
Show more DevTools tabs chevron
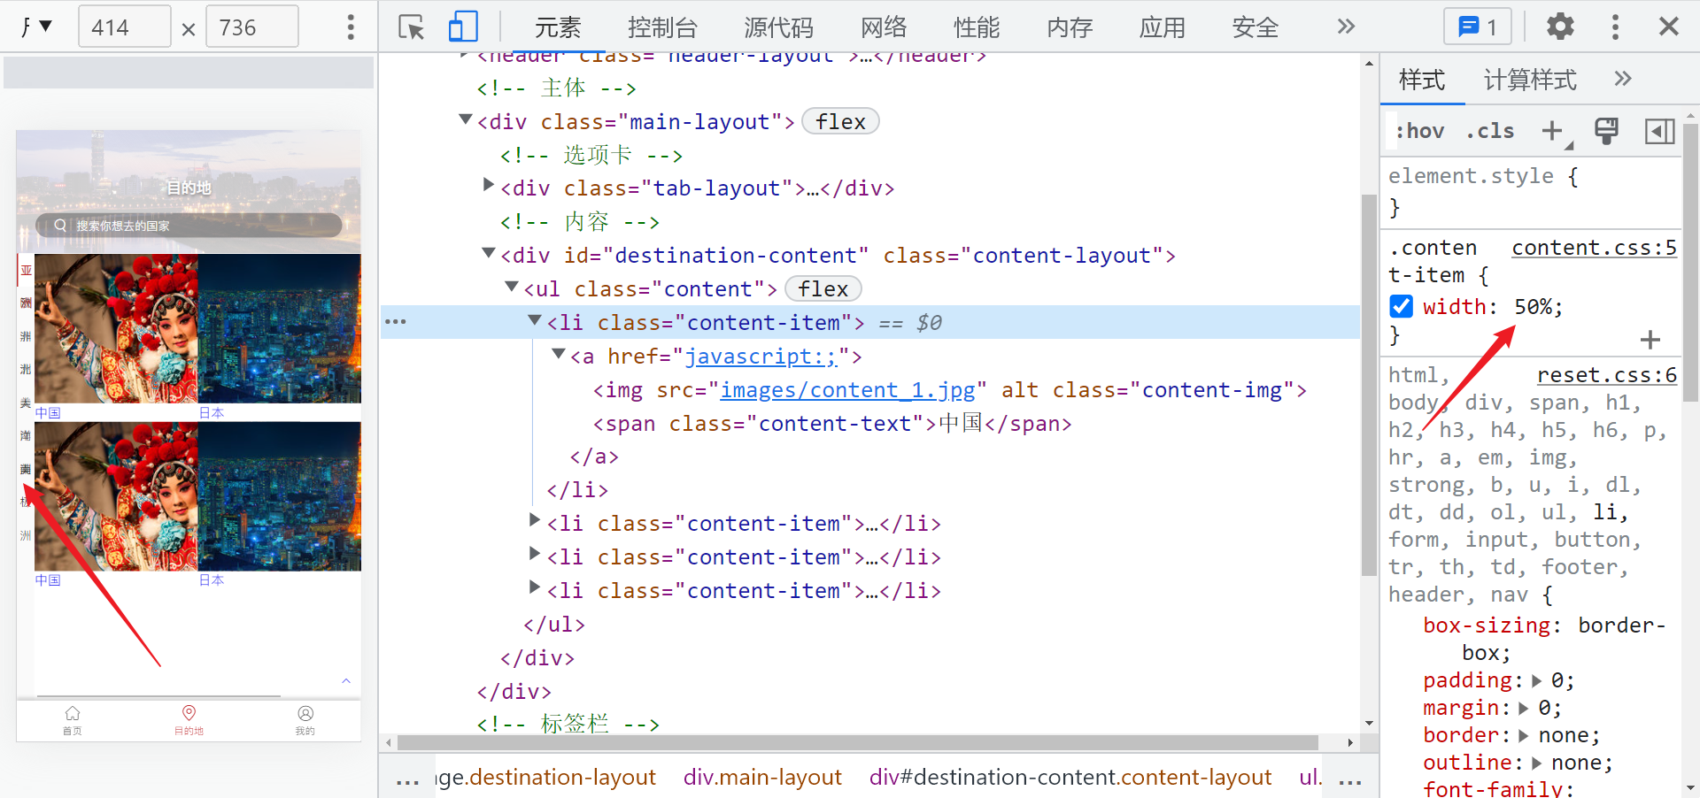point(1346,27)
